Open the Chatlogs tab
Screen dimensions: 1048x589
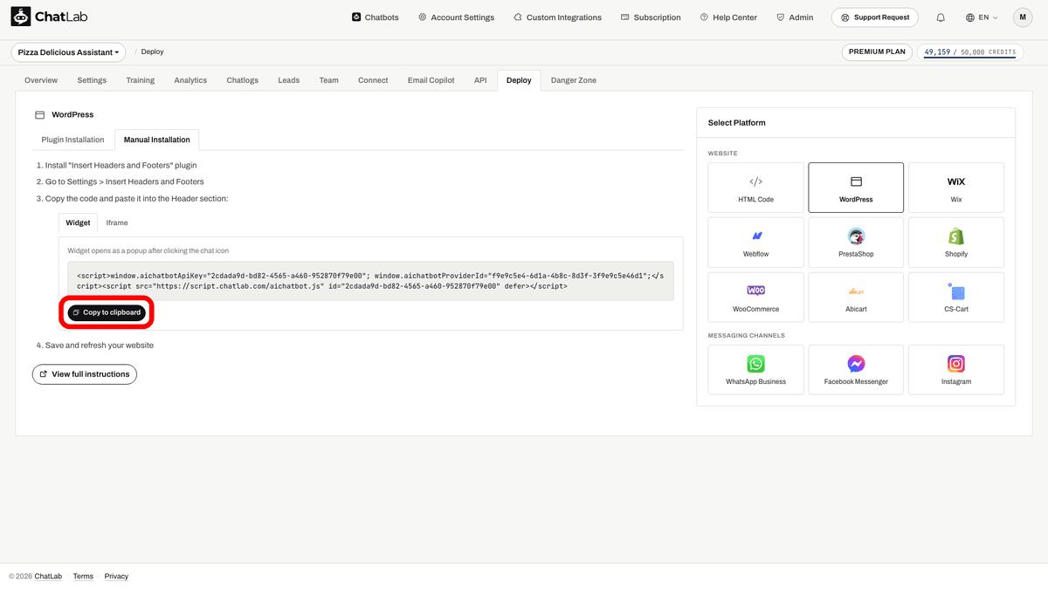click(243, 80)
